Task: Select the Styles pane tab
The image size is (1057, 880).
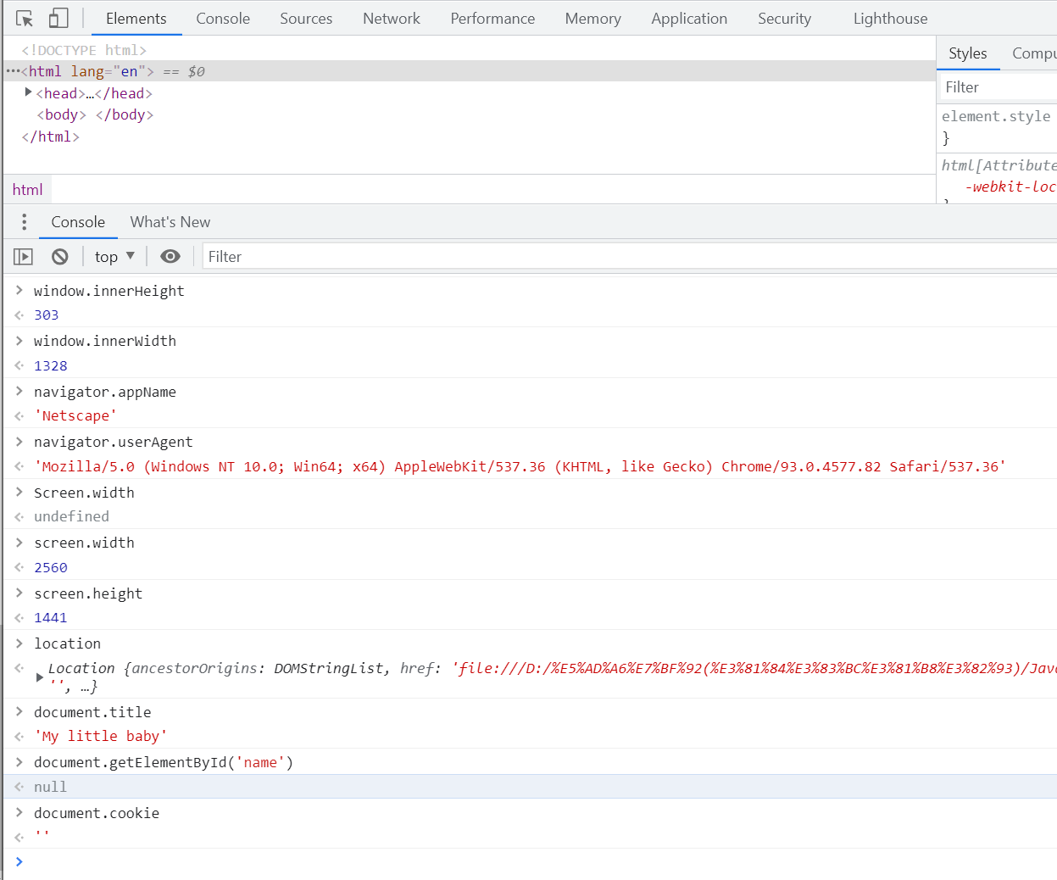Action: point(967,53)
